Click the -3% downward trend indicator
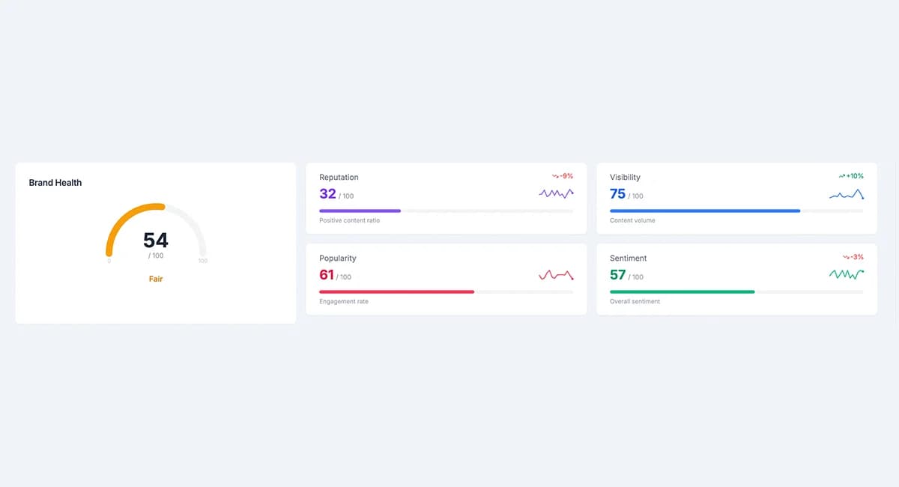Viewport: 899px width, 487px height. (x=853, y=257)
